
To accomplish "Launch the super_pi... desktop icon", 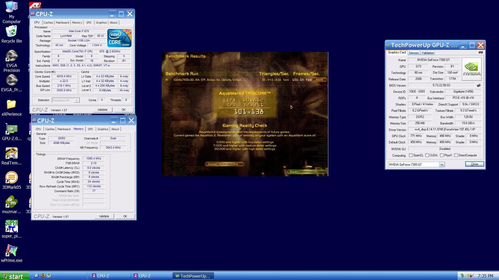I will pos(12,229).
